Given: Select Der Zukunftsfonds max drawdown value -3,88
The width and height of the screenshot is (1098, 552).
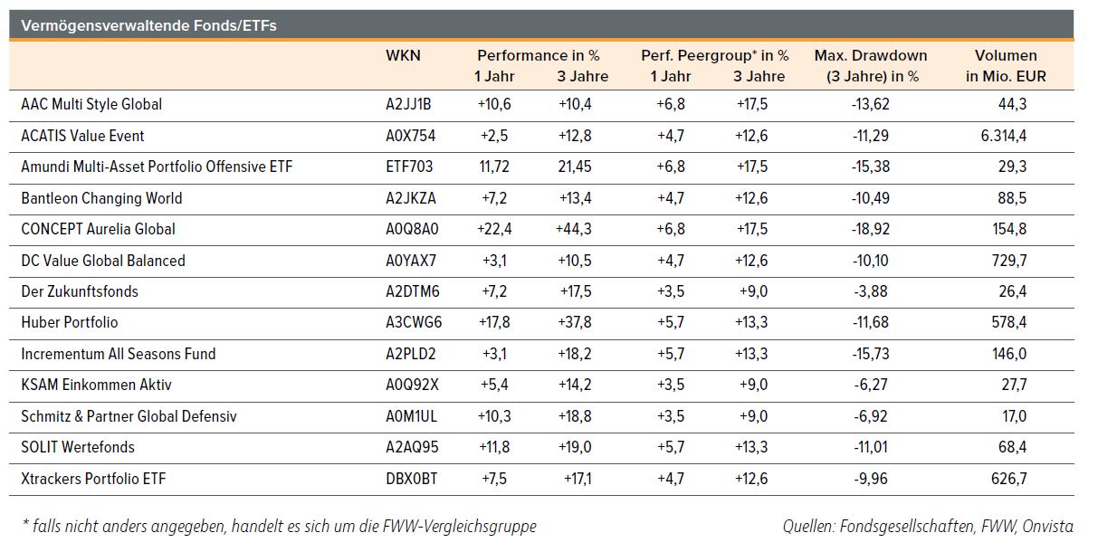Looking at the screenshot, I should pos(871,292).
